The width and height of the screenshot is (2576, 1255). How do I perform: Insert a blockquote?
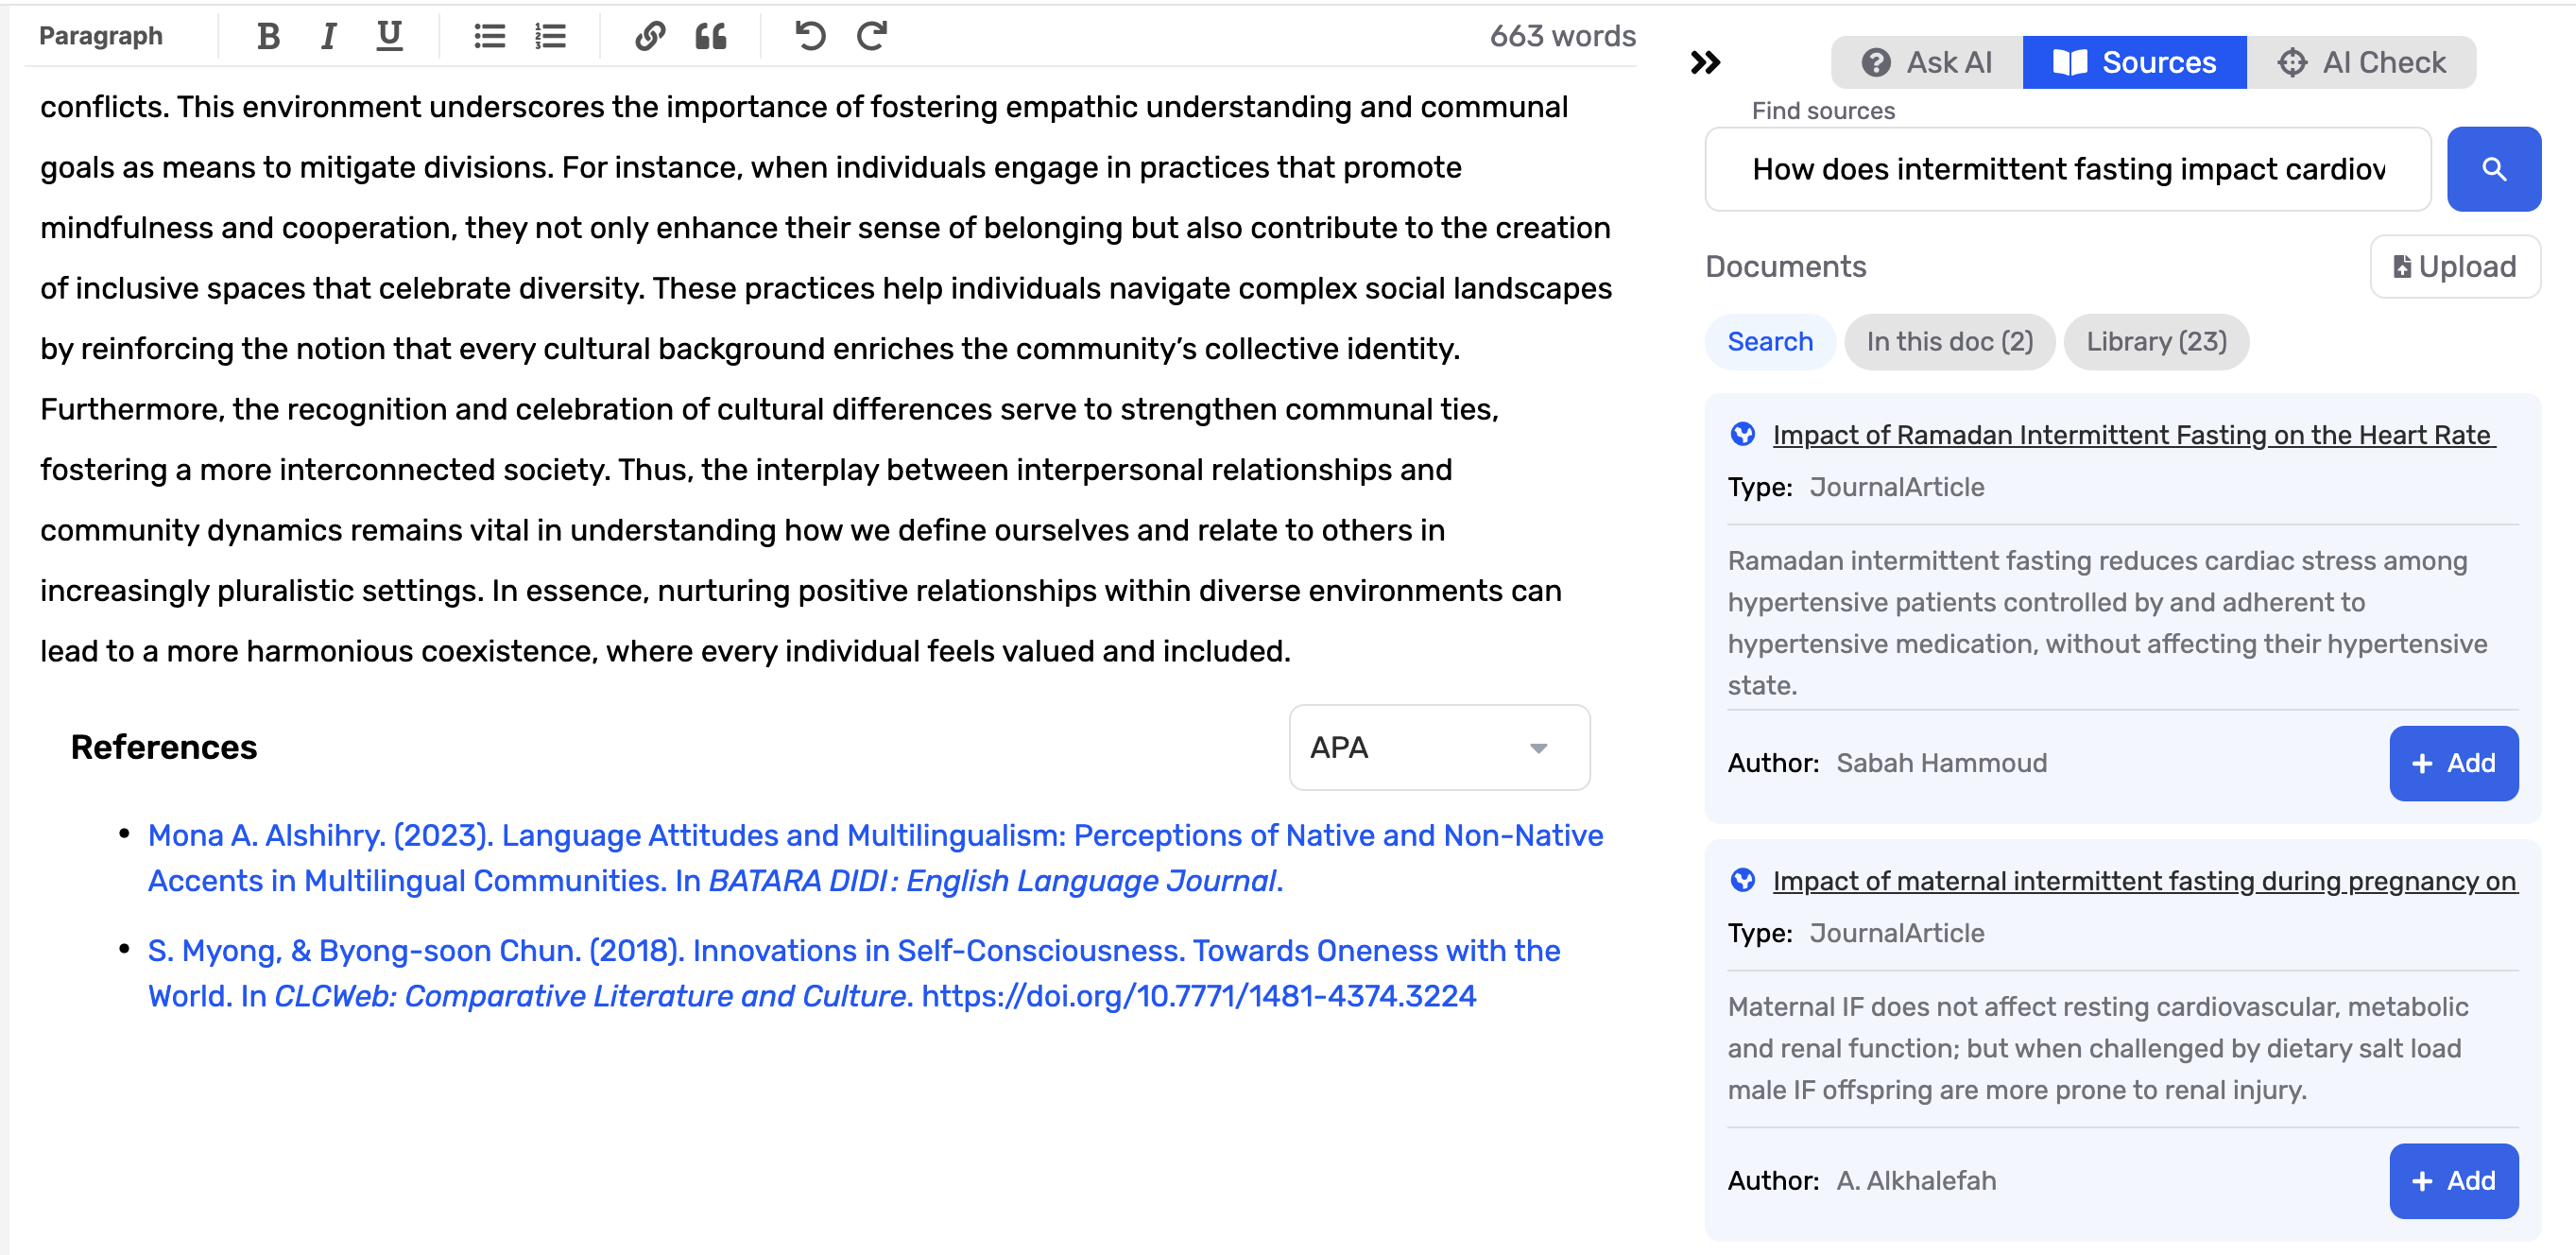click(711, 36)
